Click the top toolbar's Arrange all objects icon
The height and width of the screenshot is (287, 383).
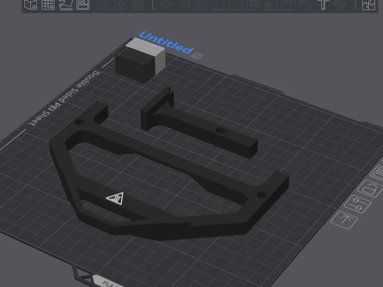(x=83, y=5)
